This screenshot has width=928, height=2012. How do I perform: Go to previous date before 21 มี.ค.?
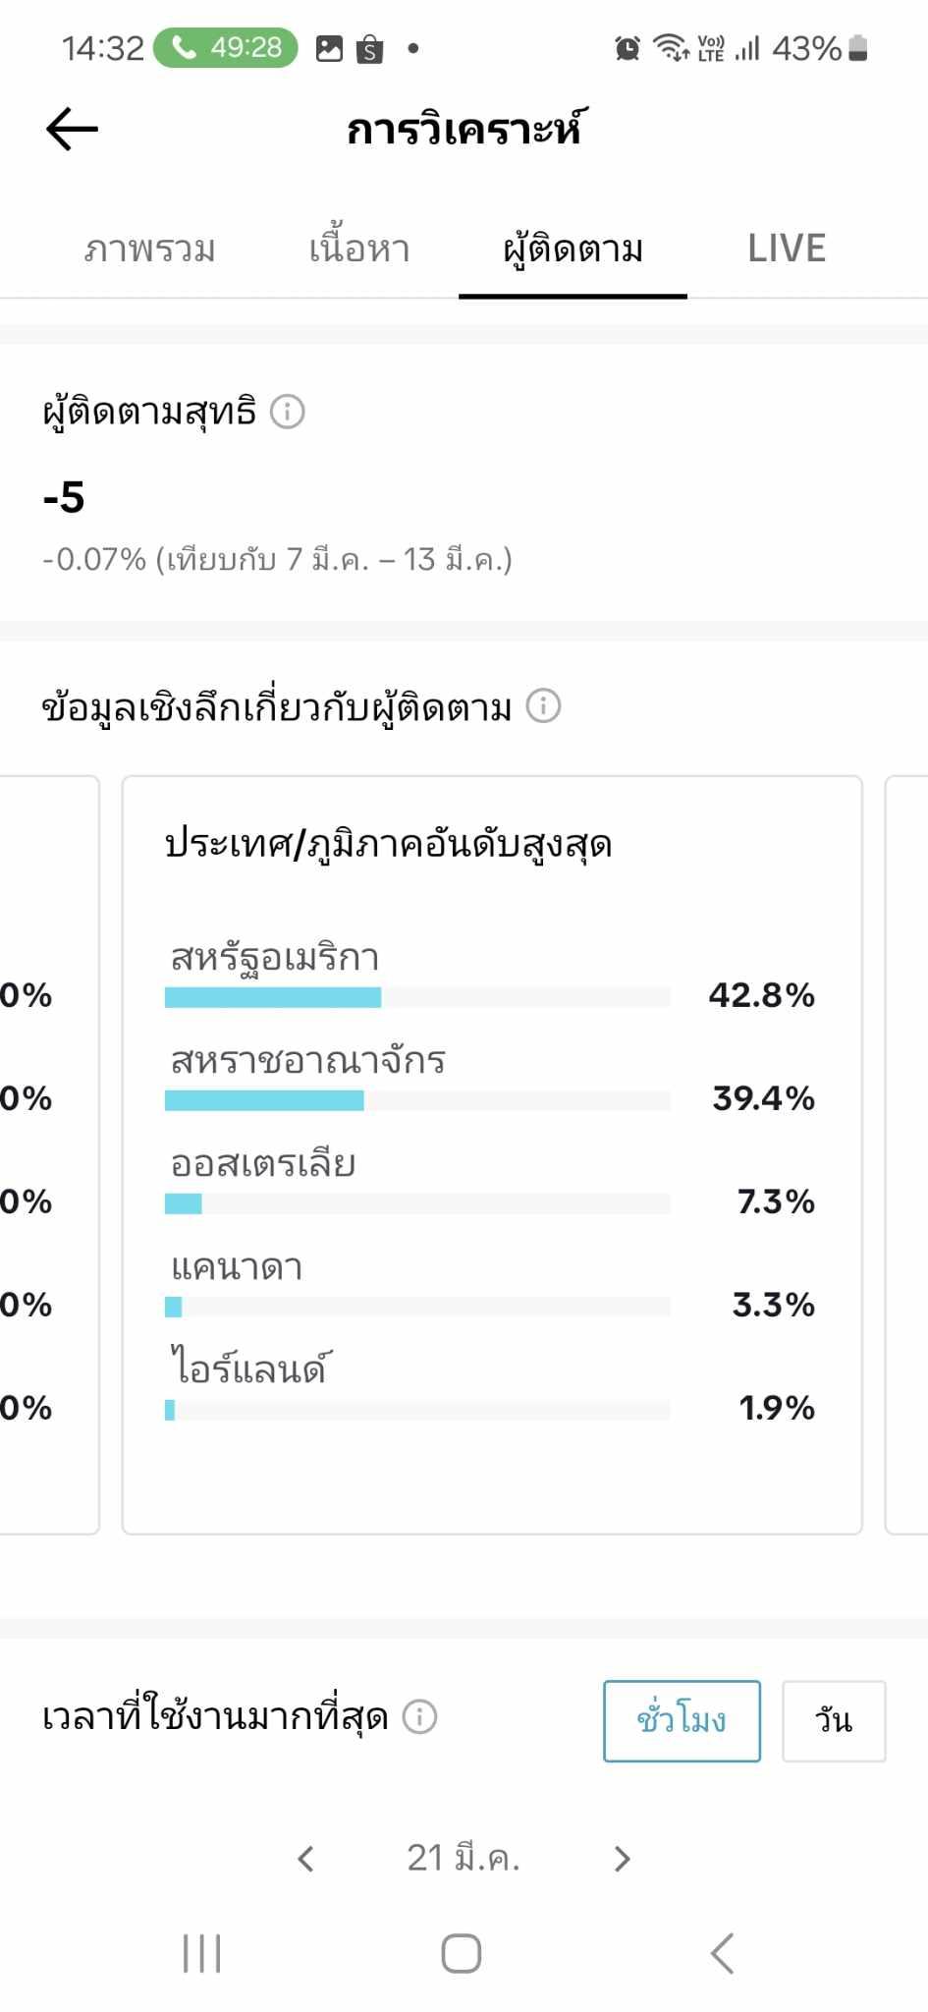click(305, 1858)
